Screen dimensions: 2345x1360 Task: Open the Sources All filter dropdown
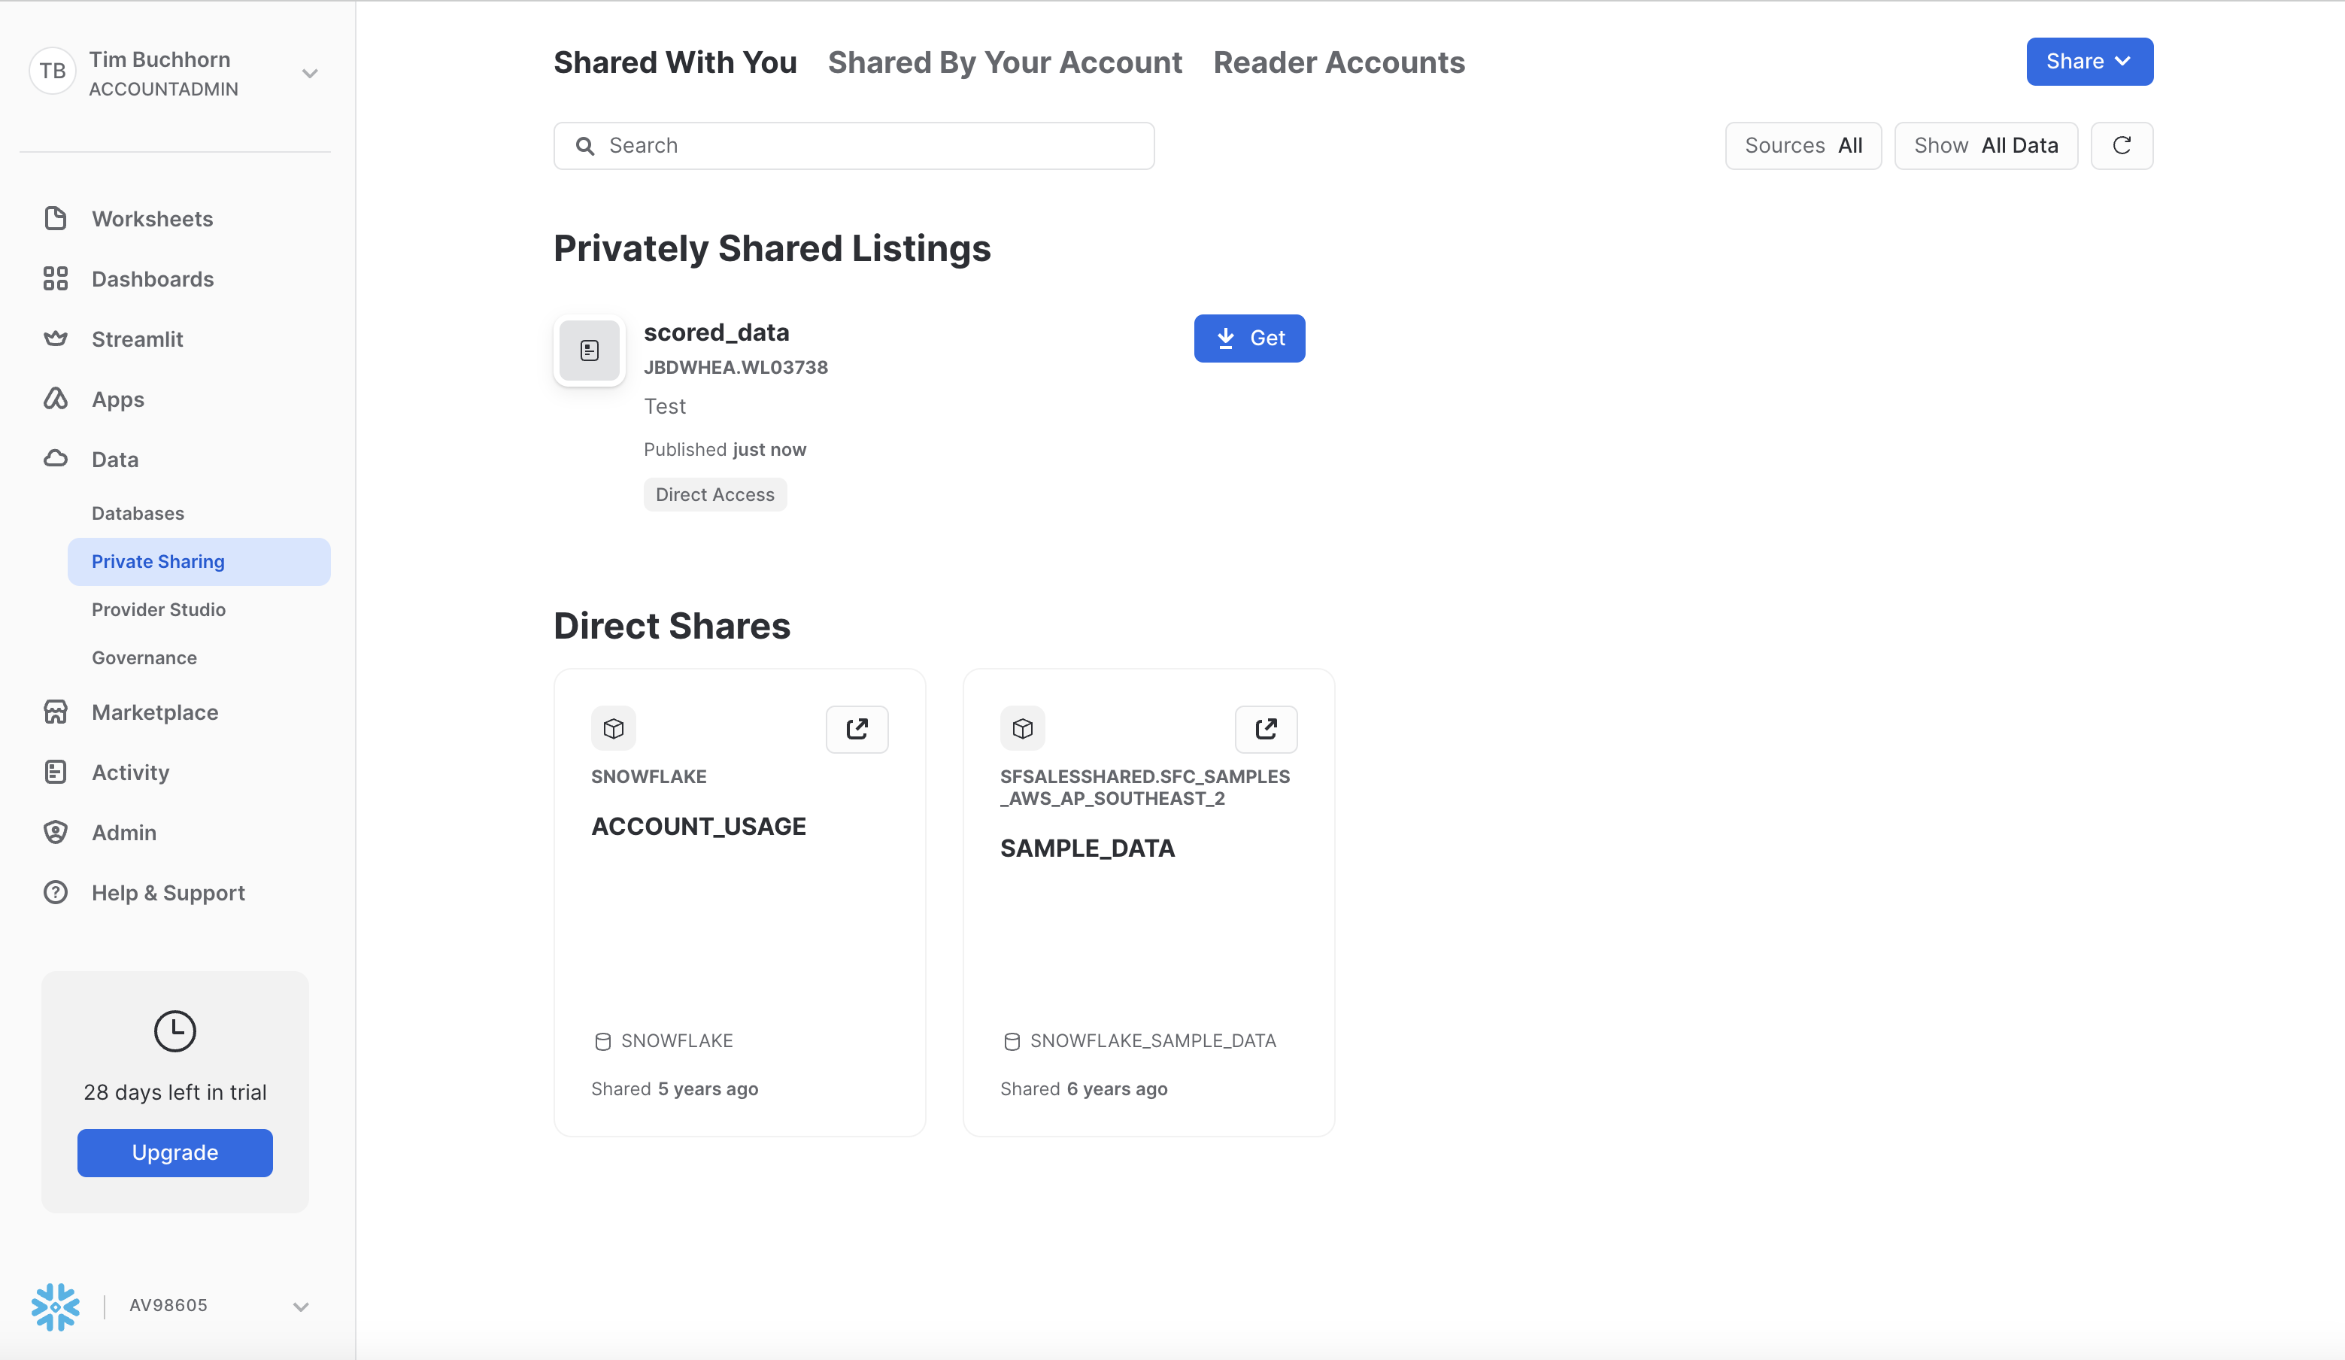pyautogui.click(x=1803, y=146)
